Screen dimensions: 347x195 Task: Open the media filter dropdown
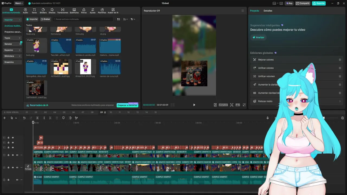[133, 19]
